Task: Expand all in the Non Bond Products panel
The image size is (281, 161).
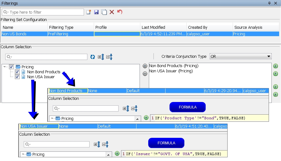Action: click(x=126, y=108)
